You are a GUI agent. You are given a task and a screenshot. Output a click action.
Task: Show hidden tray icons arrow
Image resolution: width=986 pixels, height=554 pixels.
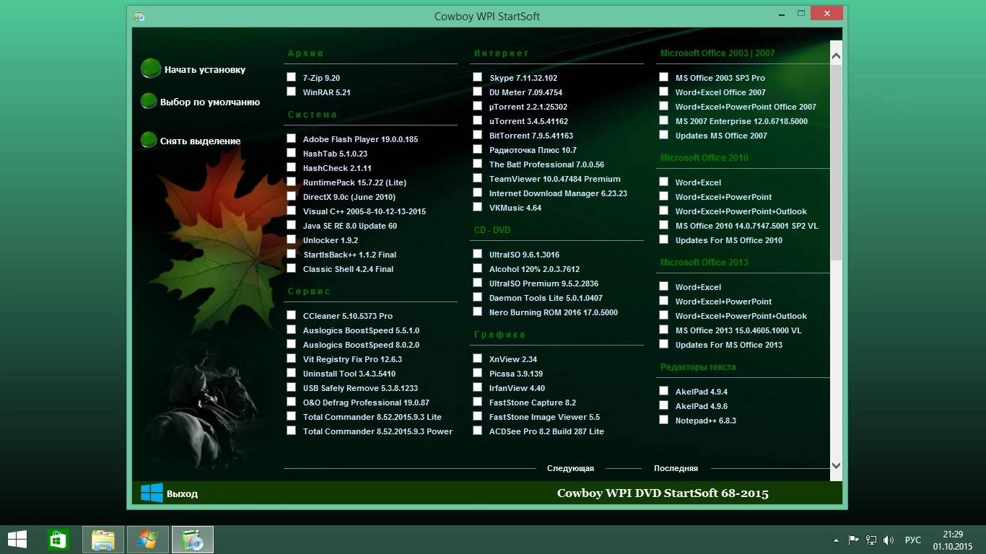(837, 540)
